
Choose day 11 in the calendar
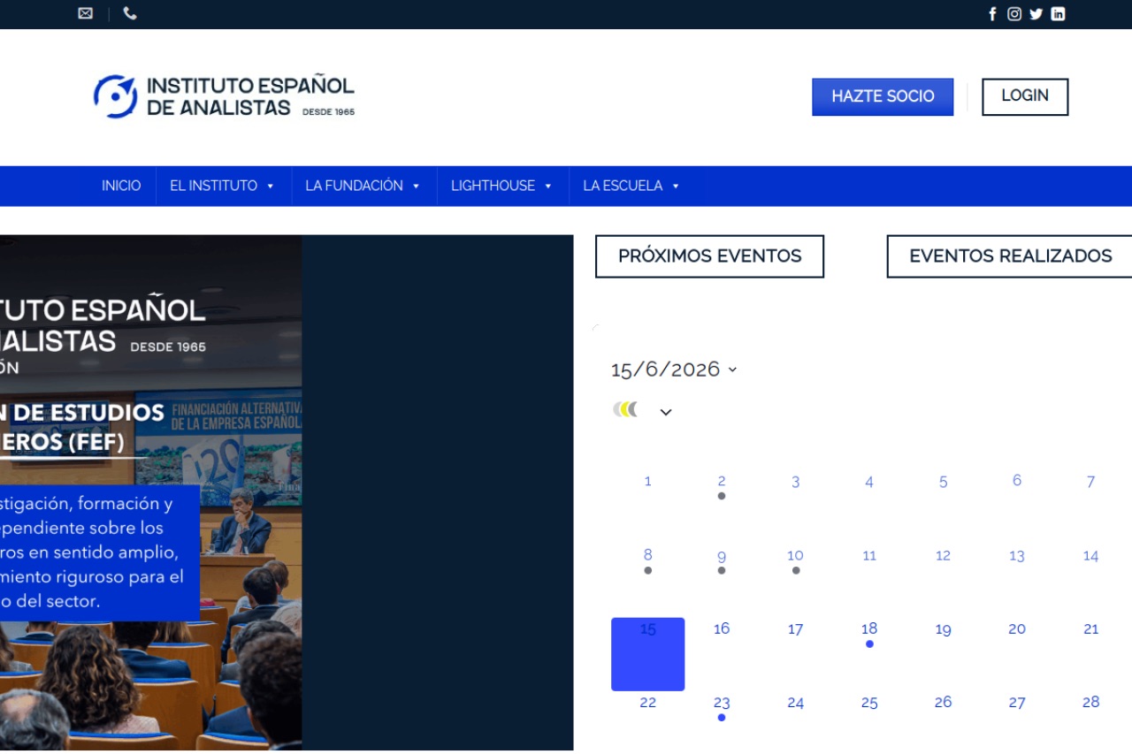tap(869, 556)
